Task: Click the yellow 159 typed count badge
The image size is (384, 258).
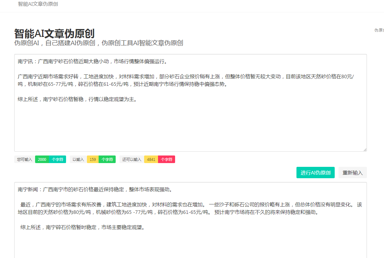Action: (x=93, y=160)
